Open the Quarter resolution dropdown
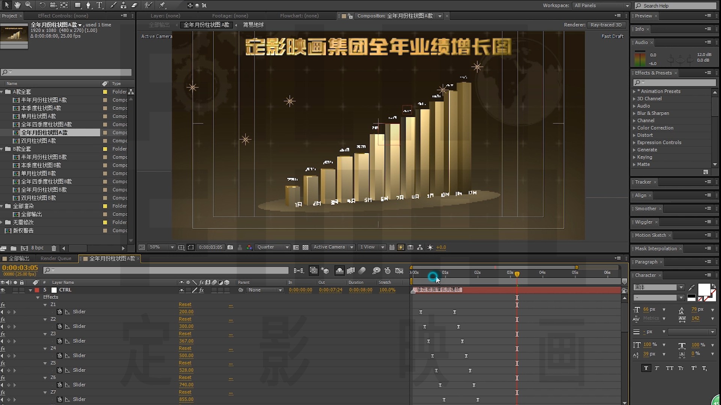This screenshot has width=721, height=405. click(x=273, y=247)
